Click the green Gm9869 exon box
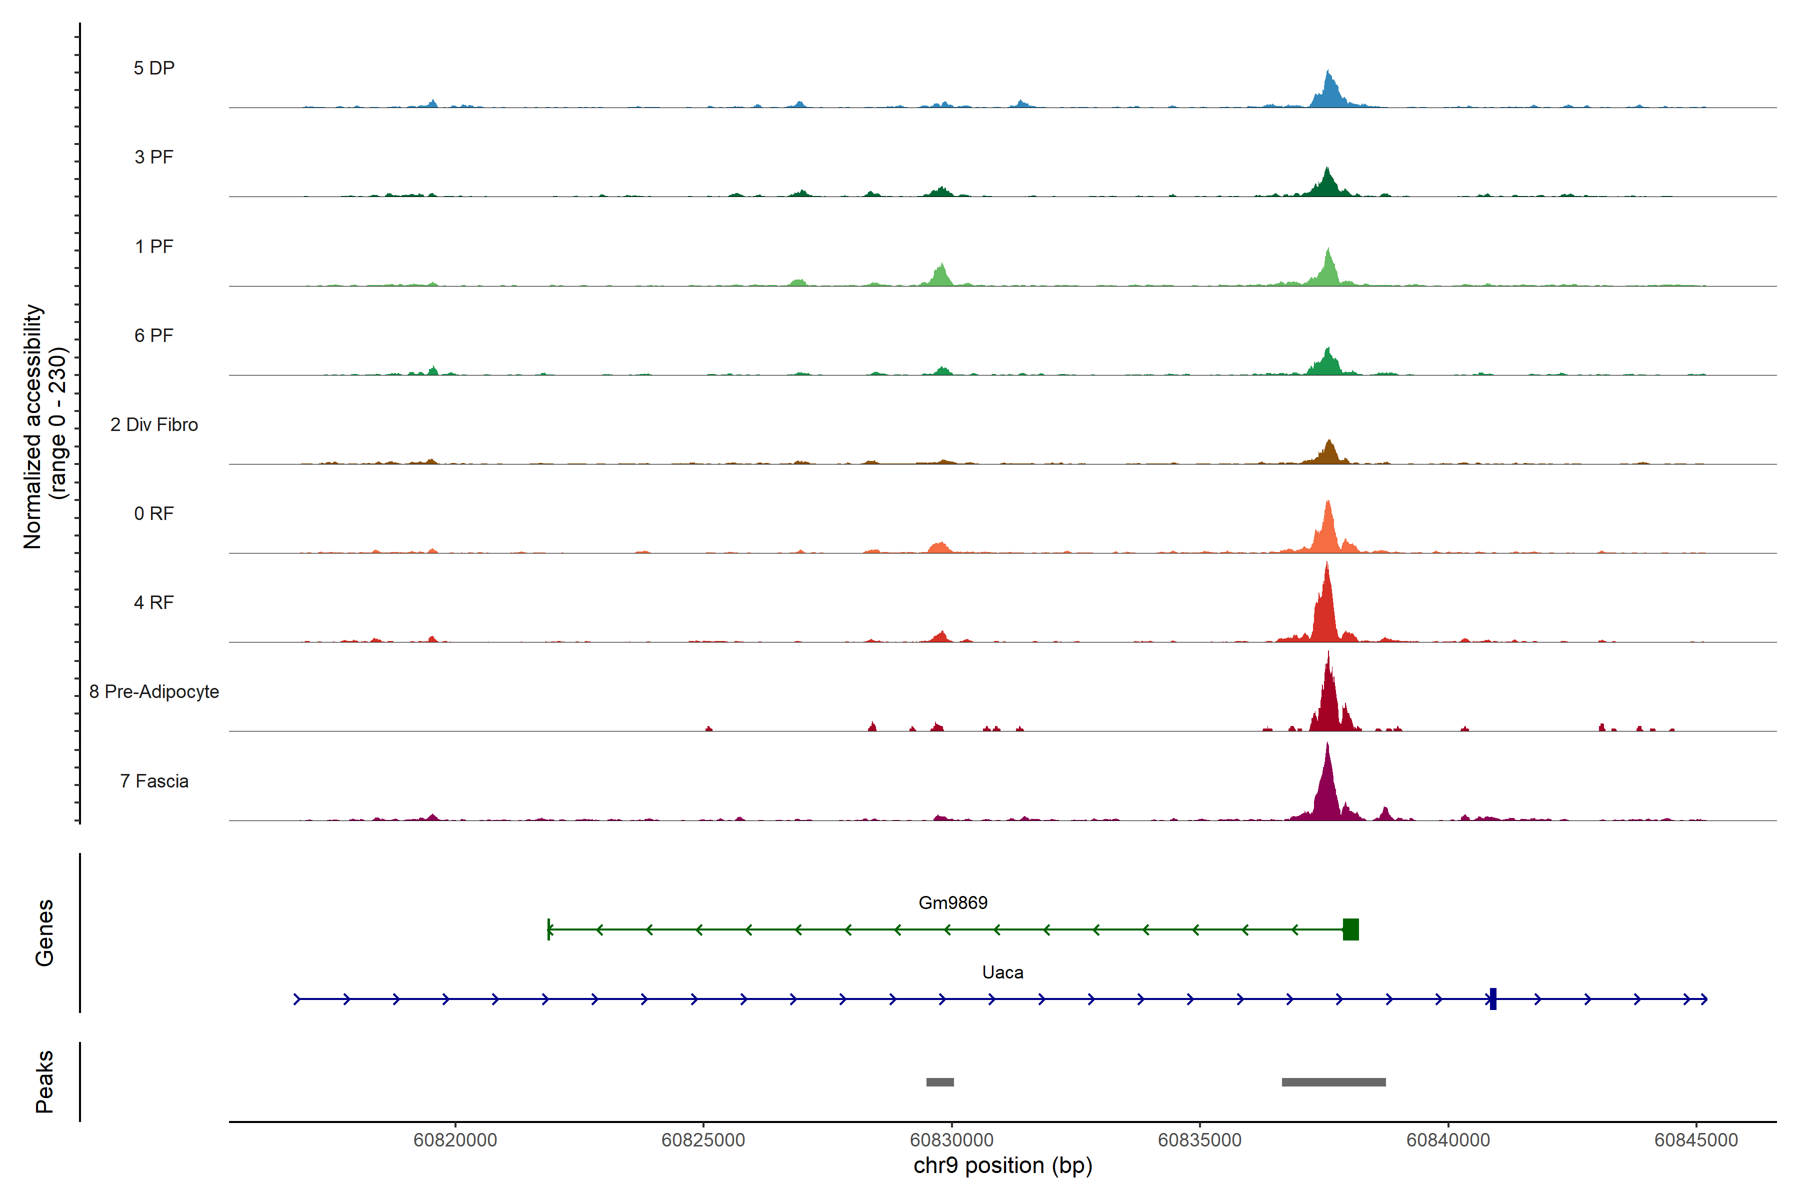 click(x=1351, y=929)
